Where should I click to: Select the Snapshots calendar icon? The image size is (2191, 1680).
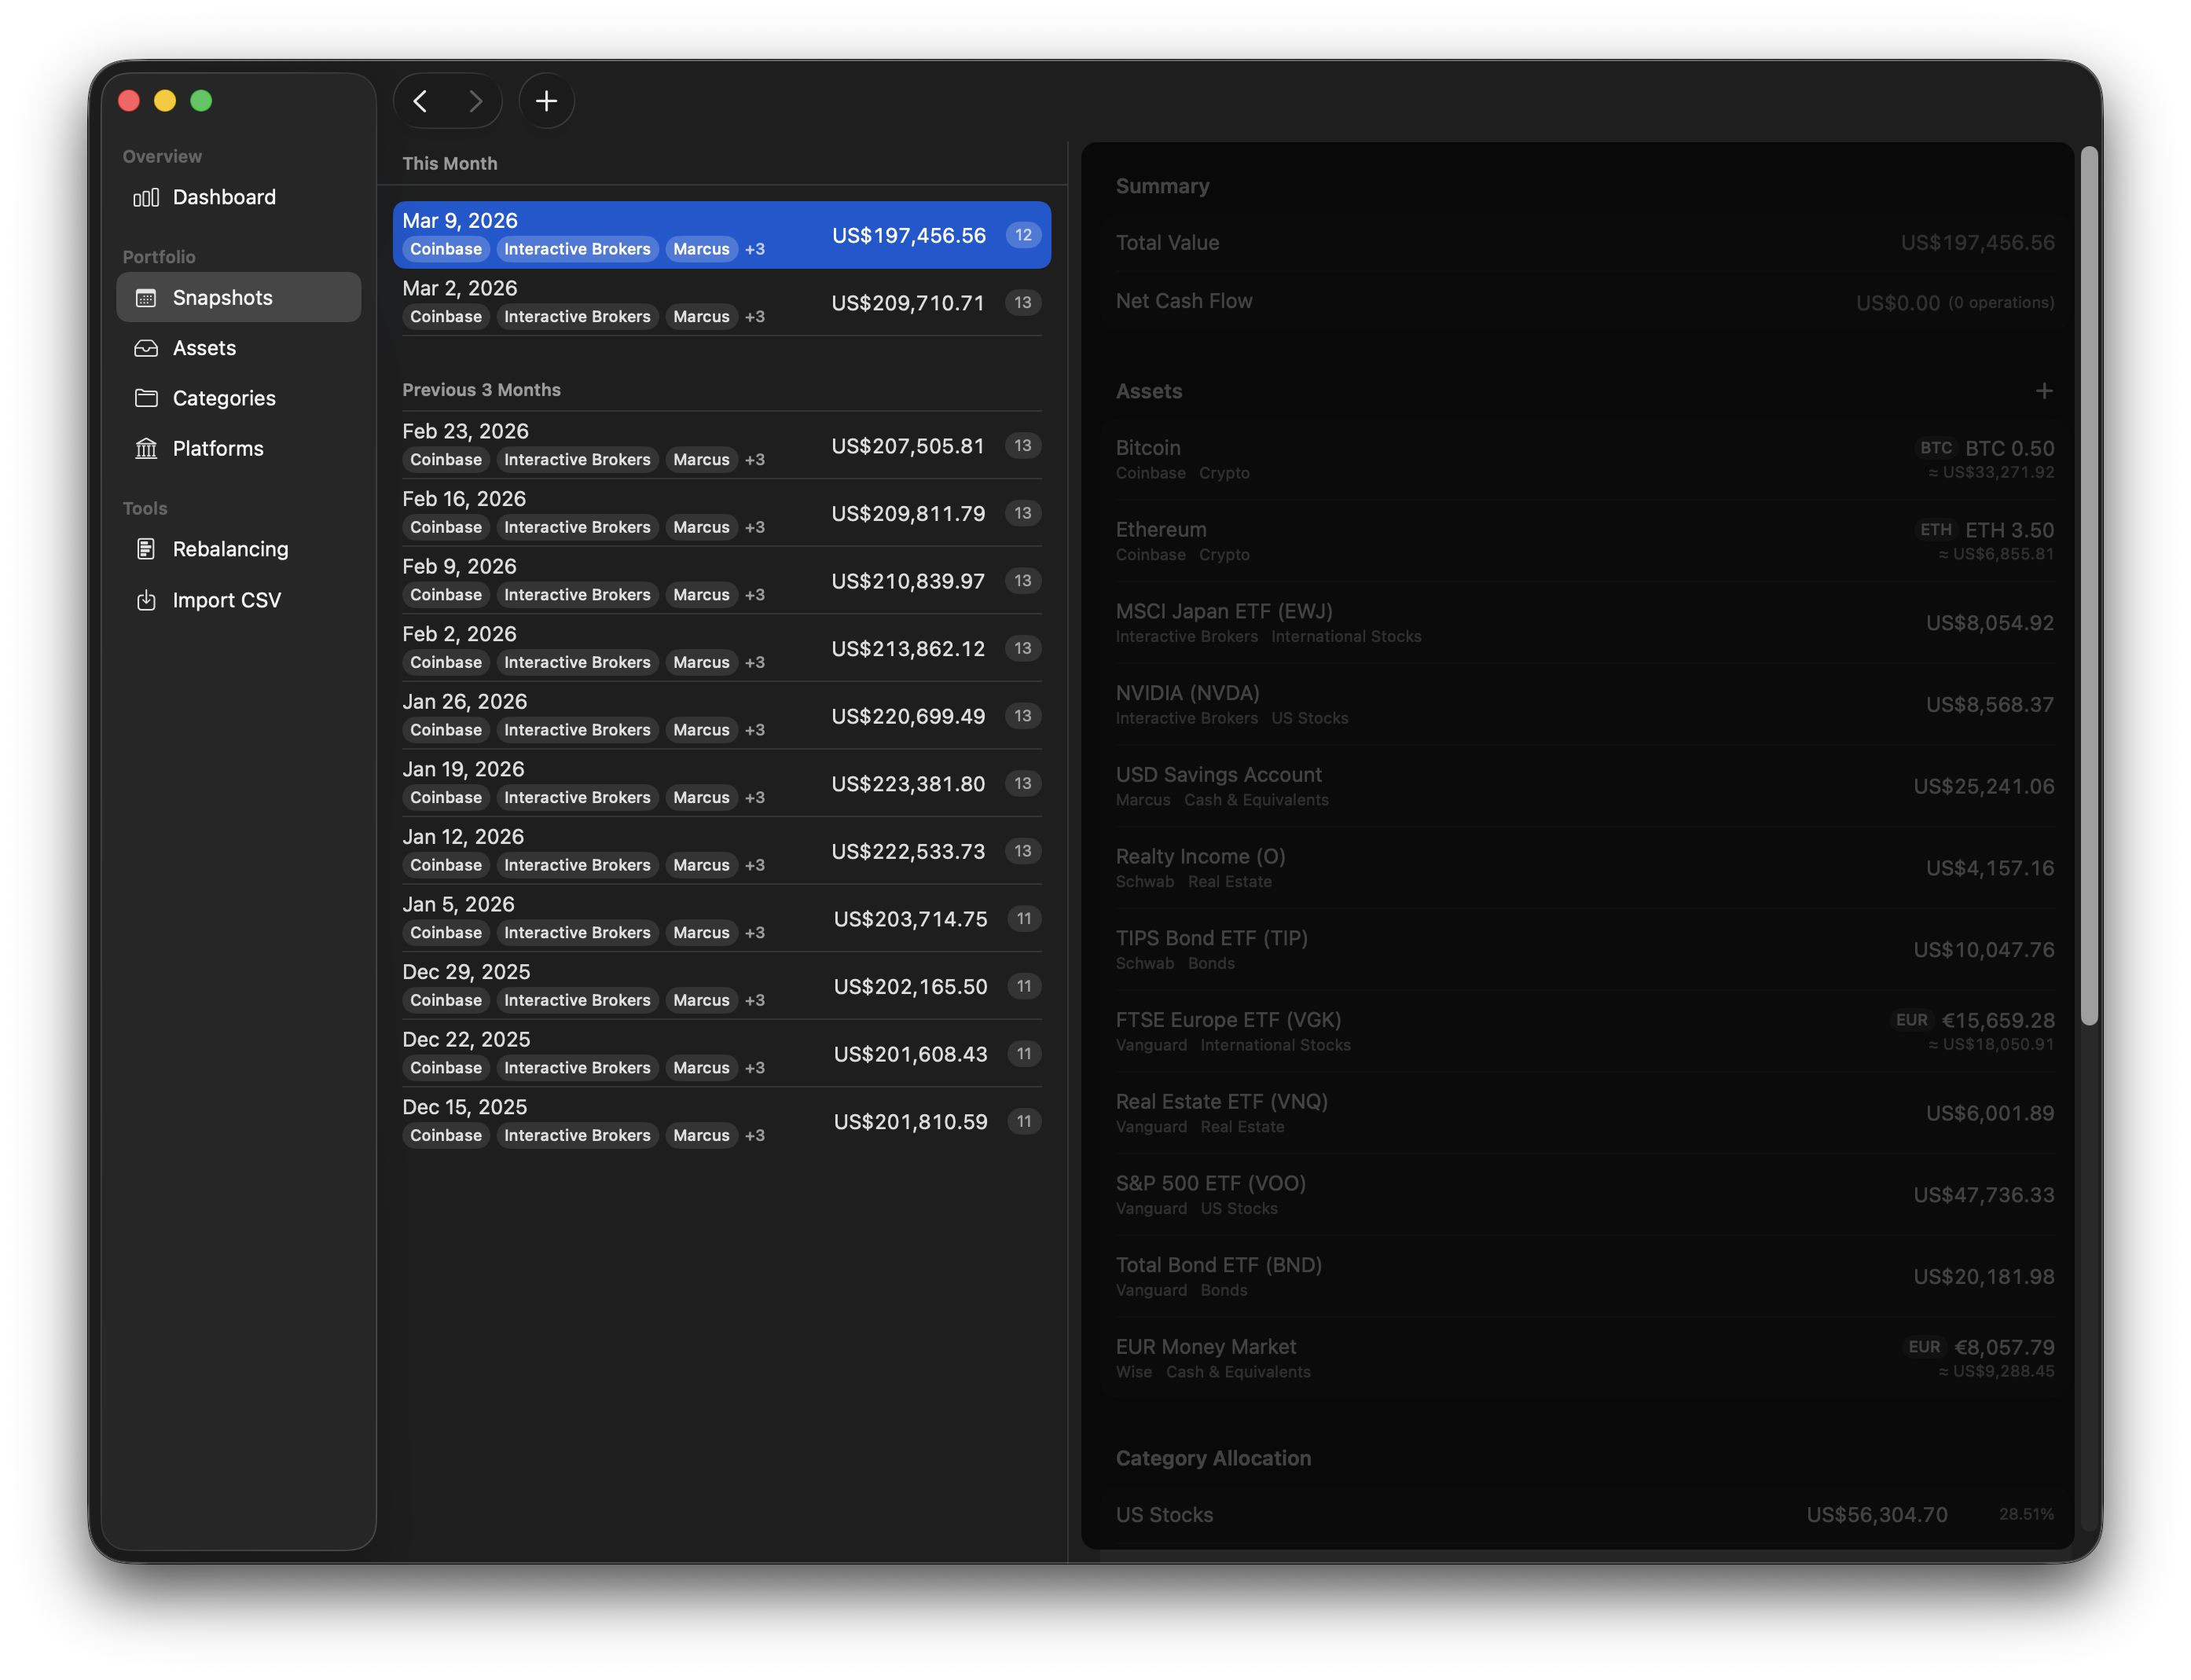coord(146,297)
